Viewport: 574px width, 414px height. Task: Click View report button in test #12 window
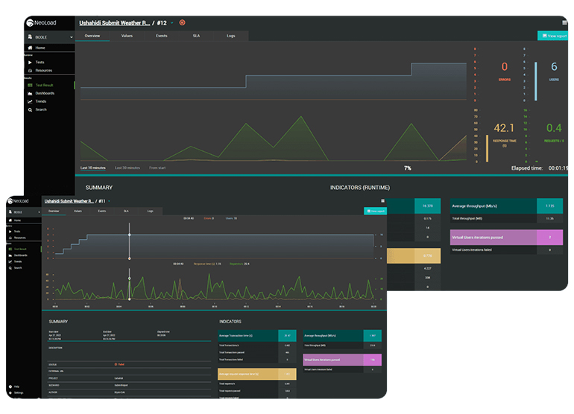coord(552,36)
